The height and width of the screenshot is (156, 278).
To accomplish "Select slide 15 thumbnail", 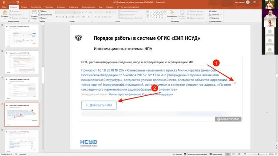I will click(x=22, y=88).
